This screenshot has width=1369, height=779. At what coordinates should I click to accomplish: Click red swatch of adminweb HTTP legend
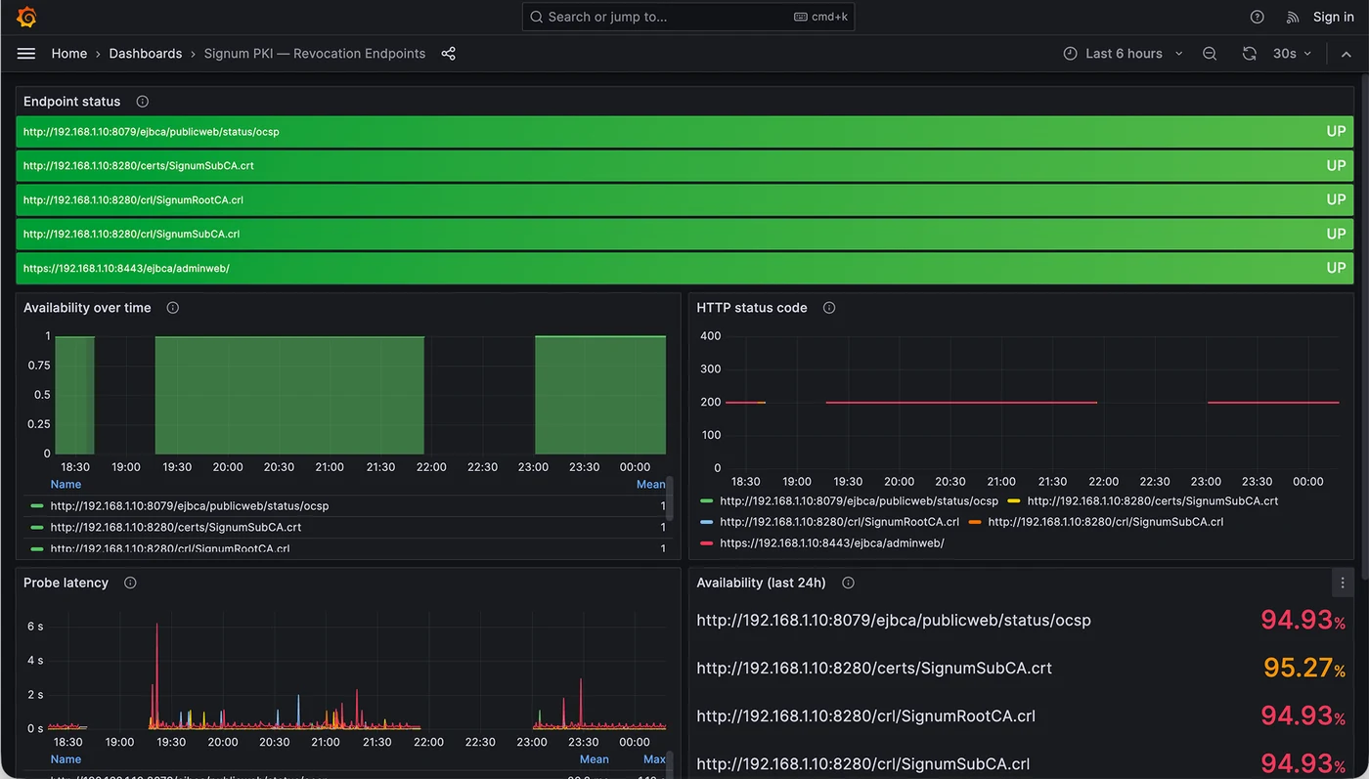(707, 543)
